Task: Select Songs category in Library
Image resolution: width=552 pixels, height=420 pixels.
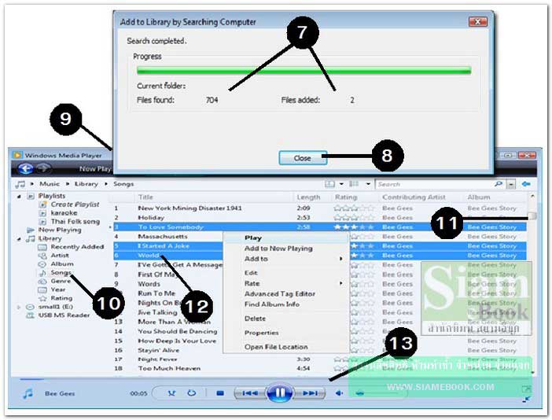Action: click(61, 272)
